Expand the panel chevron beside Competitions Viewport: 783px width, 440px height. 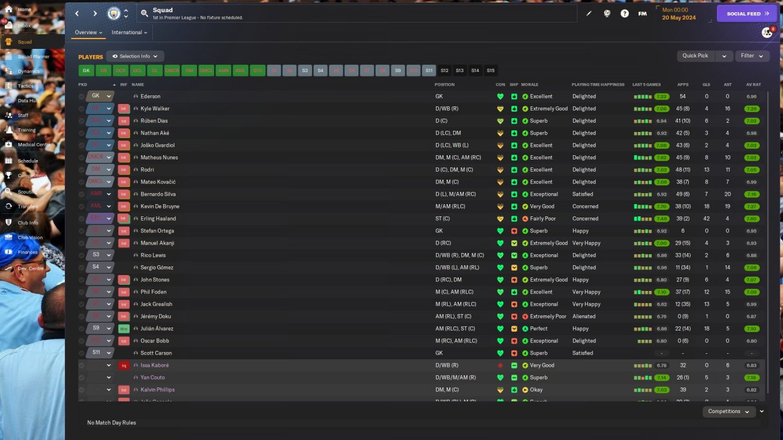(x=762, y=411)
